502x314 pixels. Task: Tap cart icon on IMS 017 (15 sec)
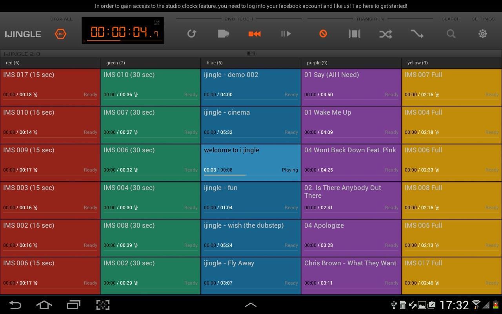point(36,94)
